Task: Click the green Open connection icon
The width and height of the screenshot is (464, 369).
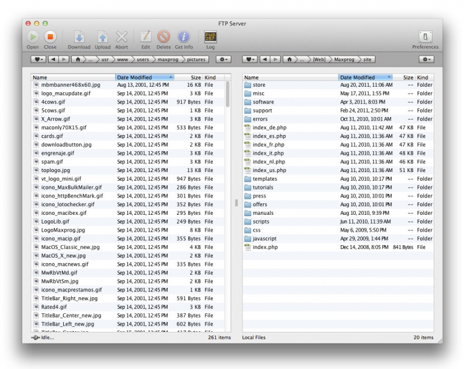Action: pyautogui.click(x=32, y=37)
